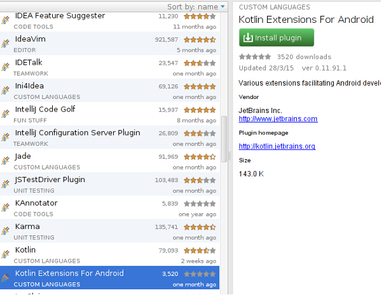Screen dimensions: 391x295
Task: Click the plugin icon beside JSTestDriver Plugin
Action: 5,184
